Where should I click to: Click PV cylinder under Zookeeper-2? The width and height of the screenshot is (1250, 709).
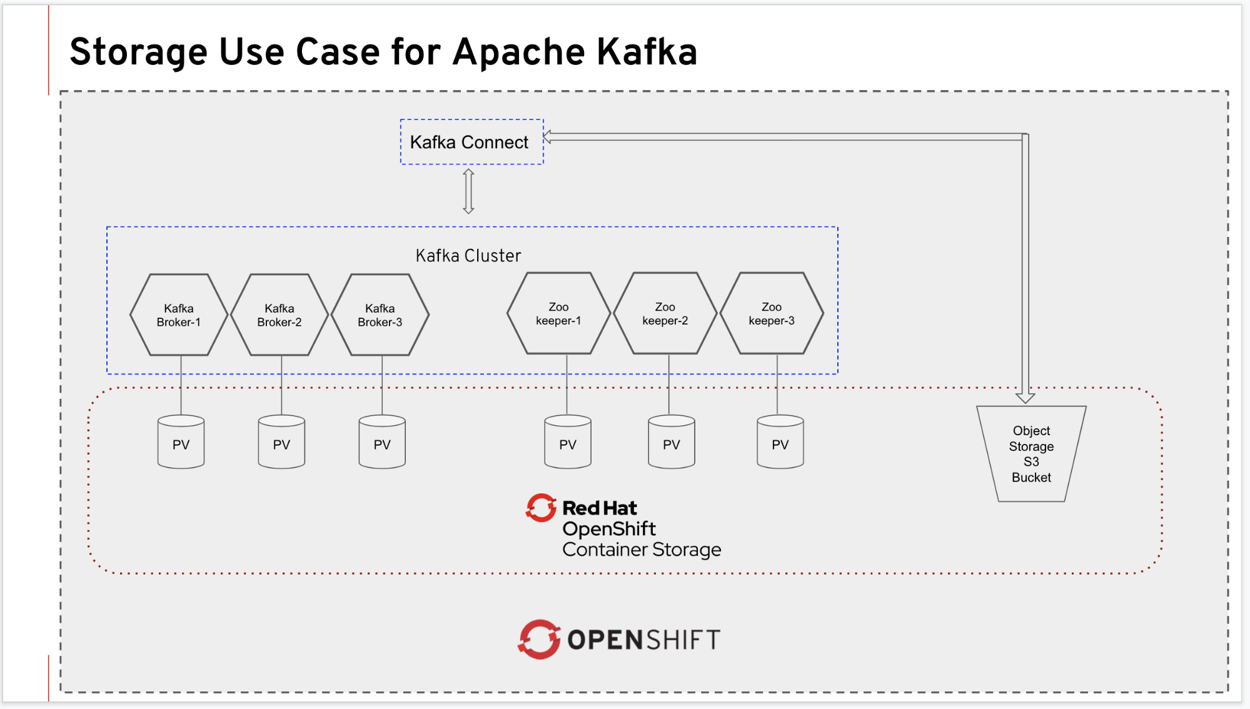click(672, 443)
